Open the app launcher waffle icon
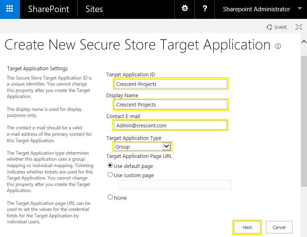 coord(10,9)
